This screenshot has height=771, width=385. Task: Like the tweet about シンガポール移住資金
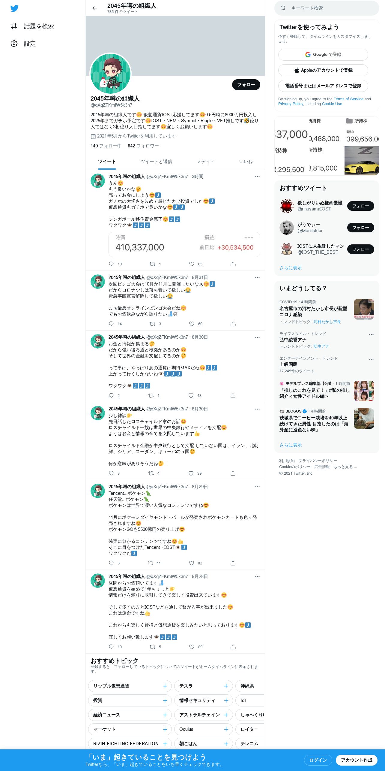[192, 264]
